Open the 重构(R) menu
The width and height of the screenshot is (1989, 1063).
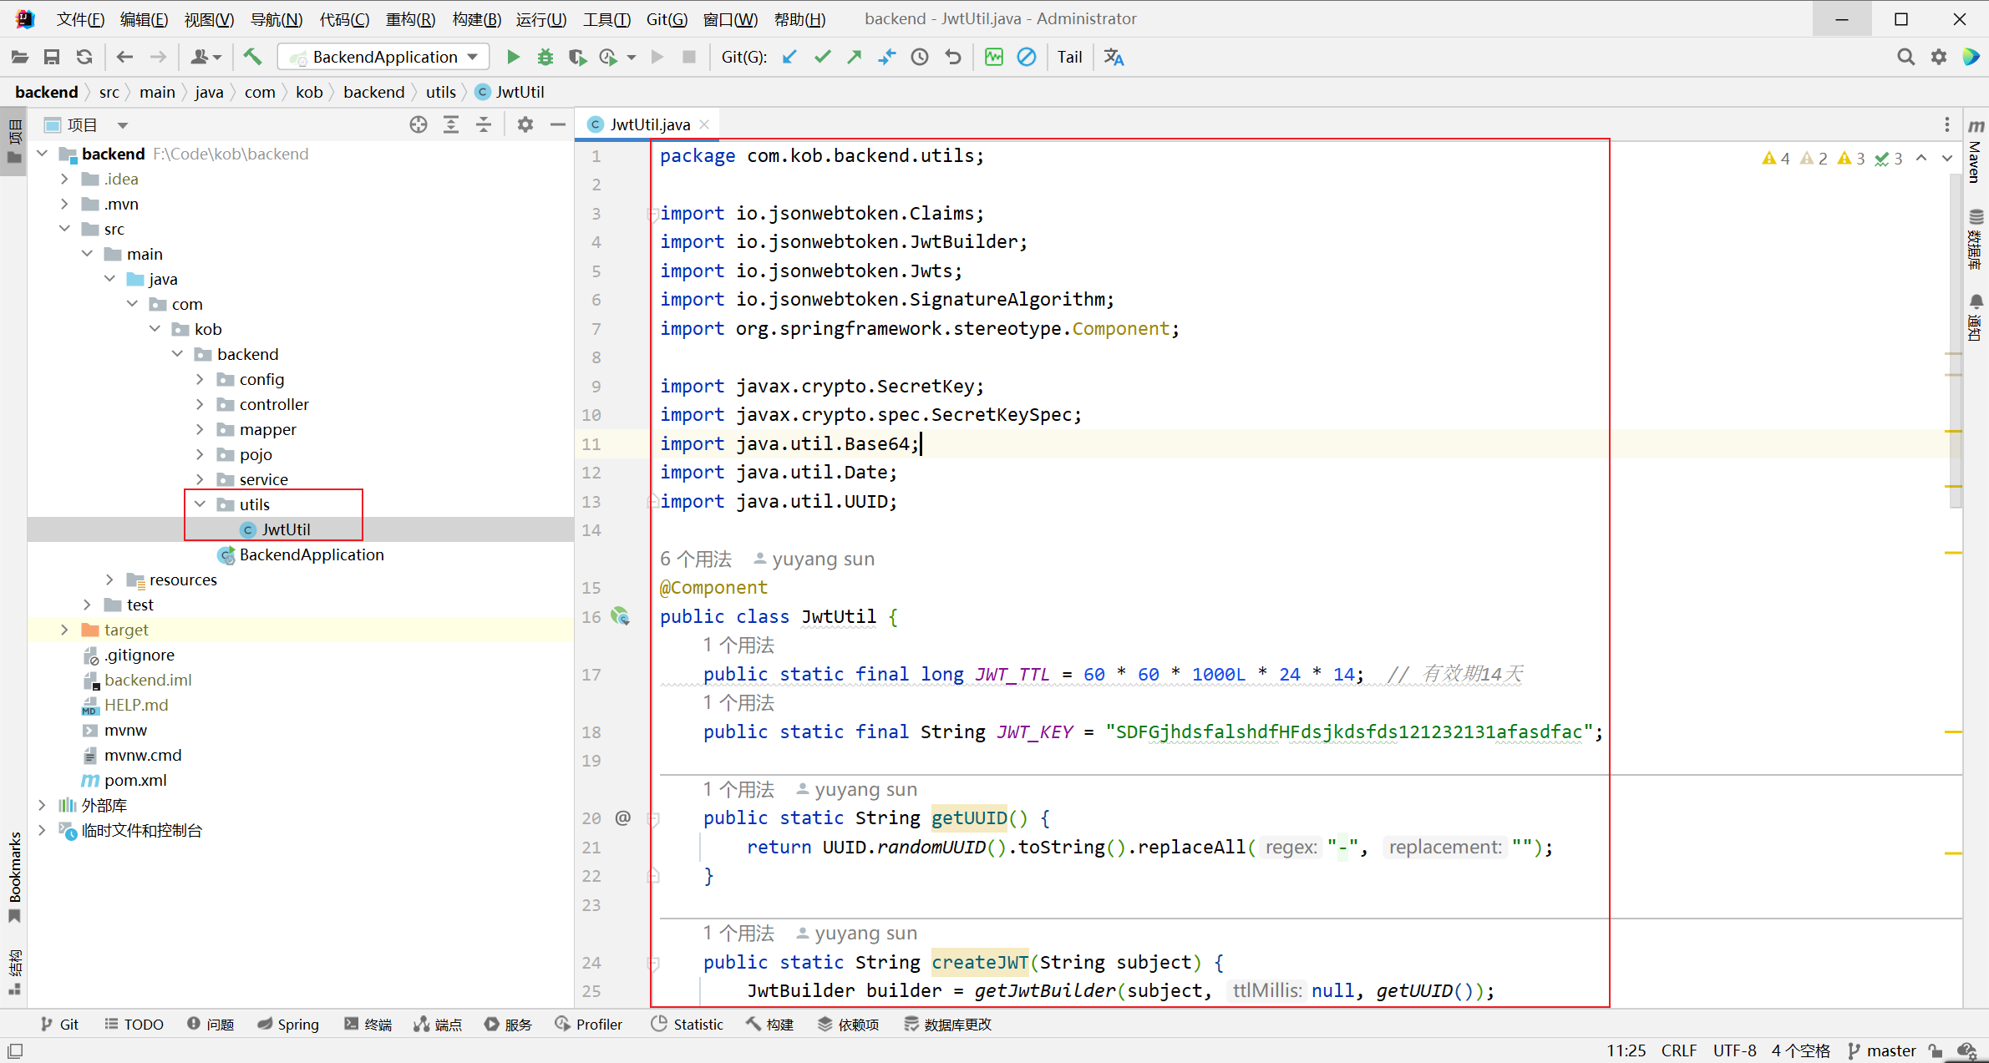click(x=410, y=18)
